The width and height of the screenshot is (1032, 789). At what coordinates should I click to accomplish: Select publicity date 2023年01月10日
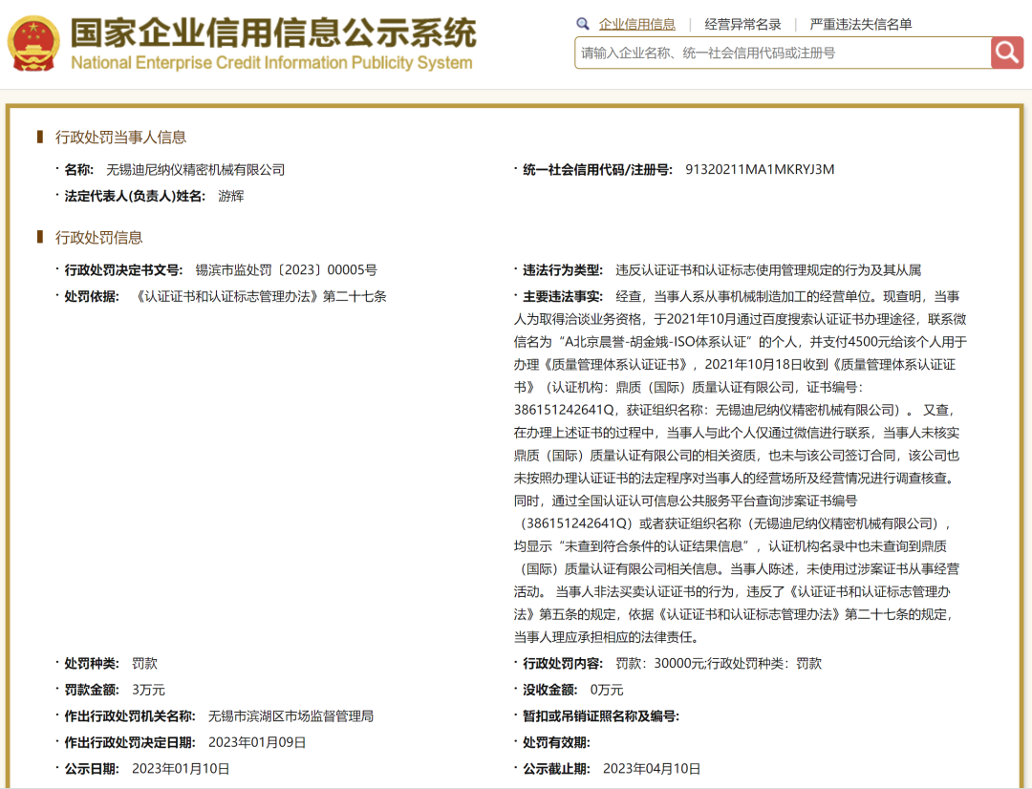[181, 769]
